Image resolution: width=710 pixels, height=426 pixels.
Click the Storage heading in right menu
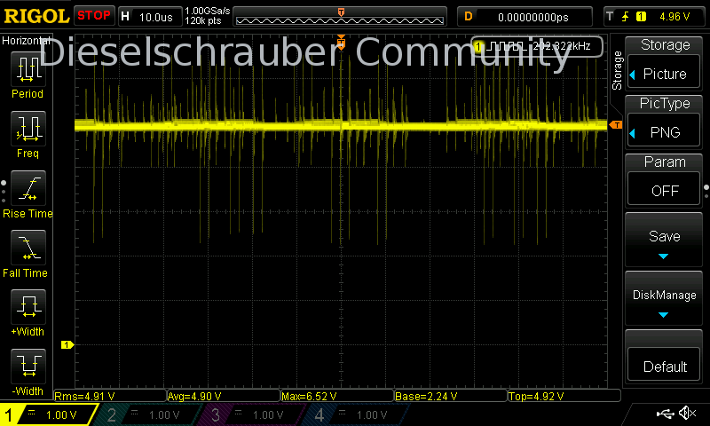pos(665,44)
